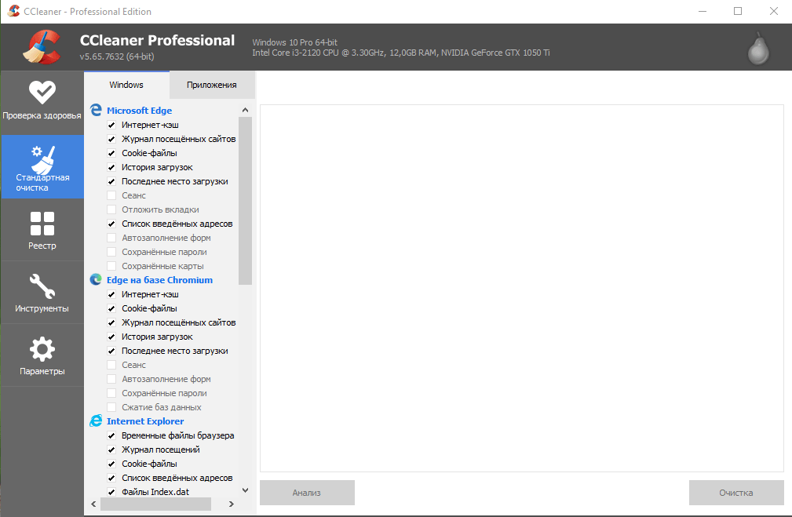Collapse the Internet Explorer section
The image size is (792, 517).
144,421
